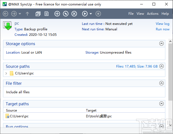Click the document log toolbar icon

coord(47,14)
